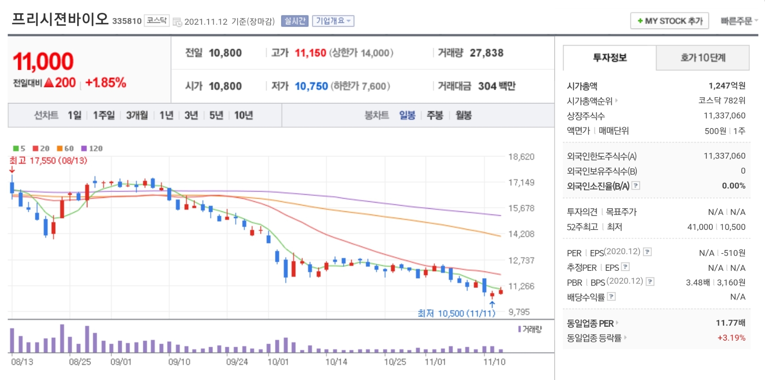This screenshot has width=765, height=380.
Task: Expand the 기업개요 dropdown
Action: pos(333,21)
